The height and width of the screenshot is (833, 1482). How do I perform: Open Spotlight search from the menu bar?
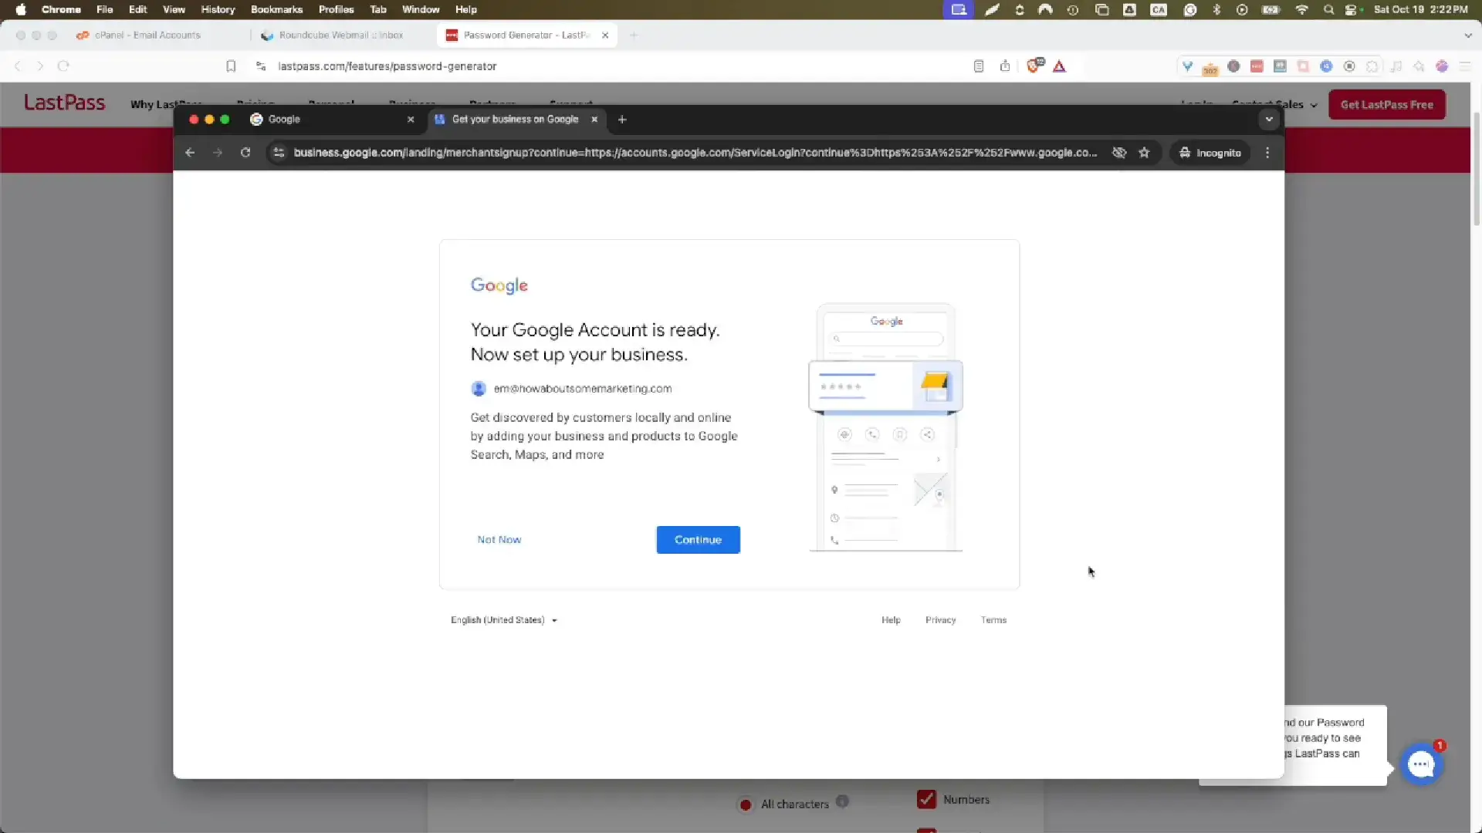(1328, 9)
